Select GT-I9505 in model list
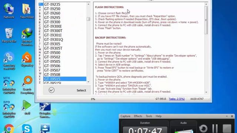 pos(65,61)
